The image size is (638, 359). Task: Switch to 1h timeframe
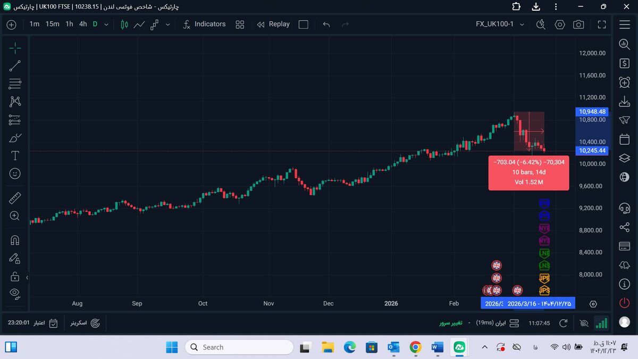[x=69, y=24]
